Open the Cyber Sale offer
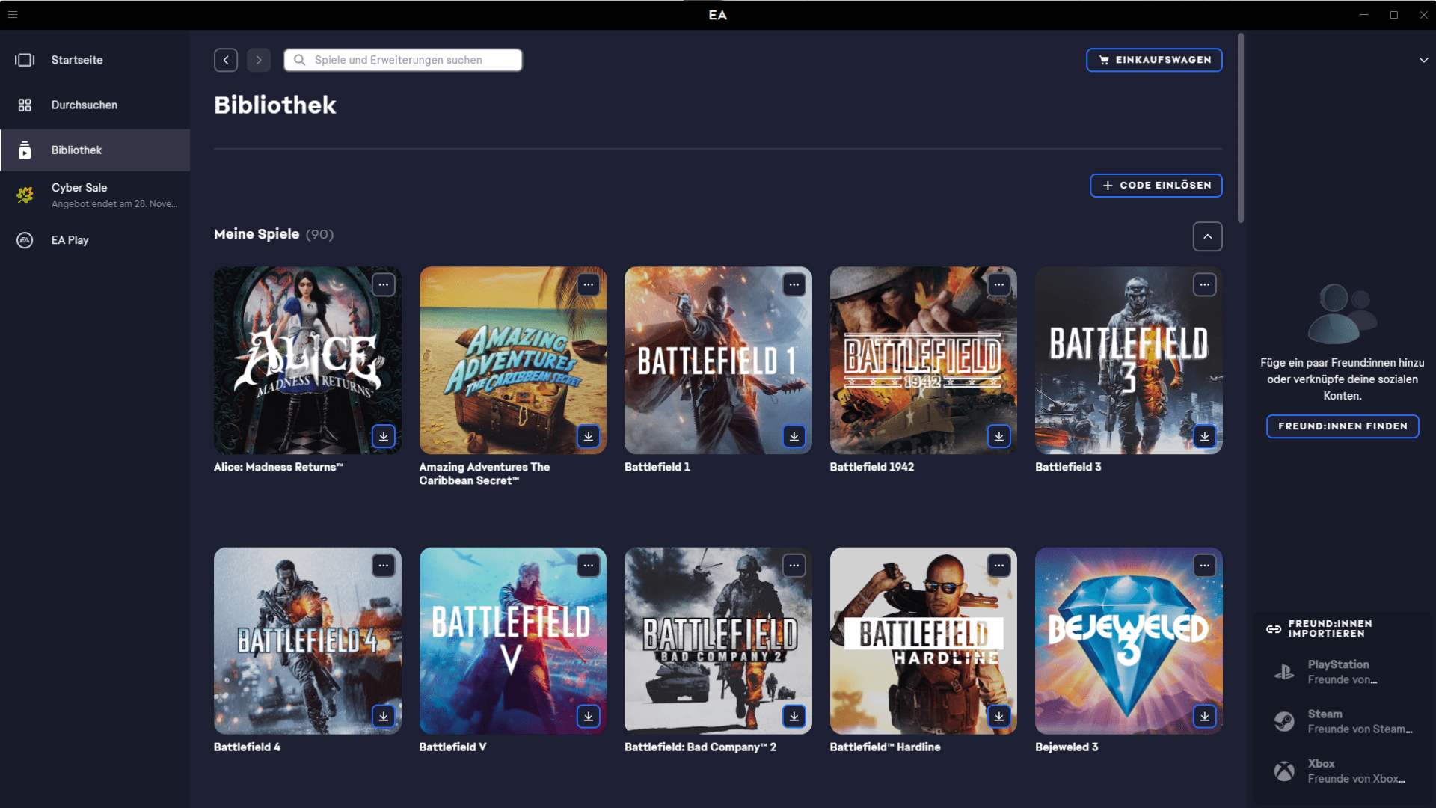Viewport: 1436px width, 808px height. coord(95,195)
